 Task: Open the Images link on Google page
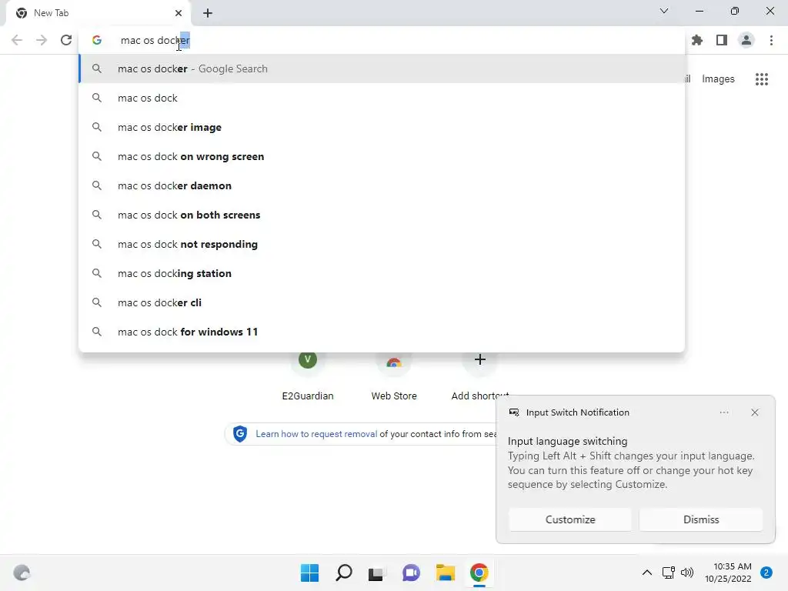pos(718,79)
